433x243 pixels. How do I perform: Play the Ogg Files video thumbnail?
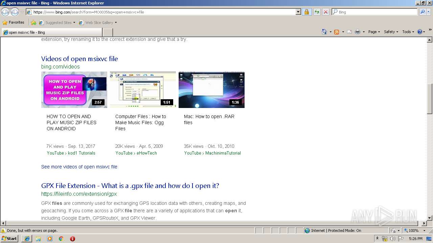(x=143, y=90)
